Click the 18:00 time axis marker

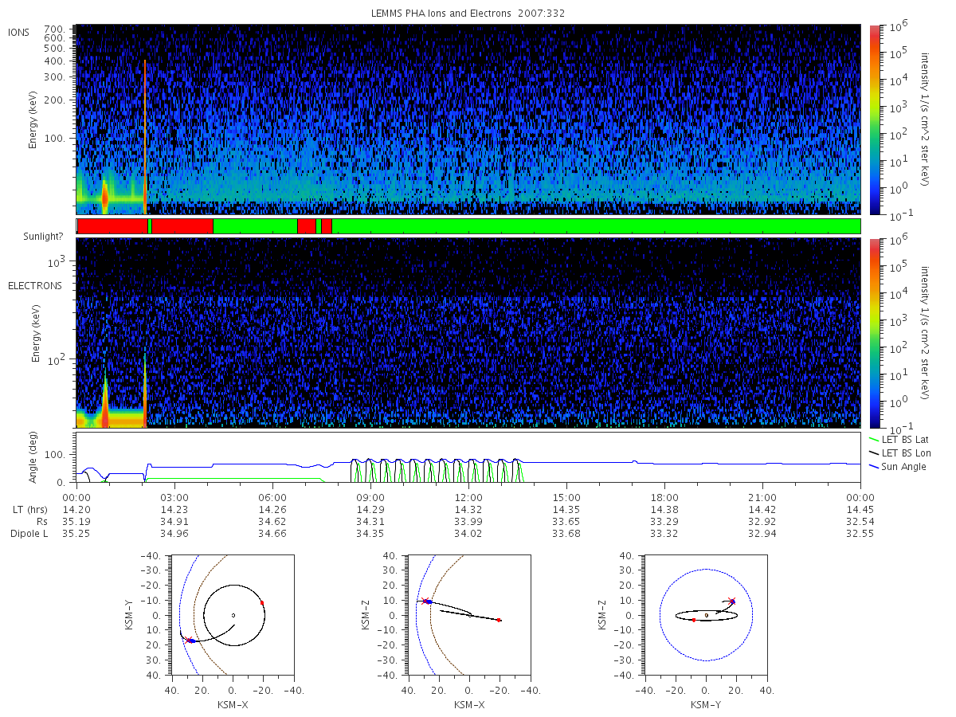[x=664, y=497]
